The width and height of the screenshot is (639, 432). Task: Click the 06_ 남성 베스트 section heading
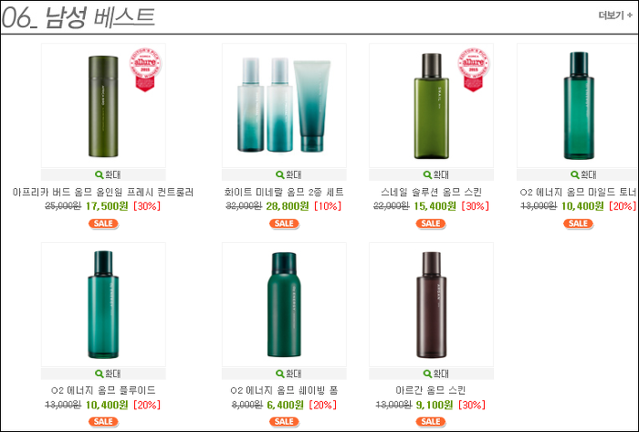coord(79,18)
